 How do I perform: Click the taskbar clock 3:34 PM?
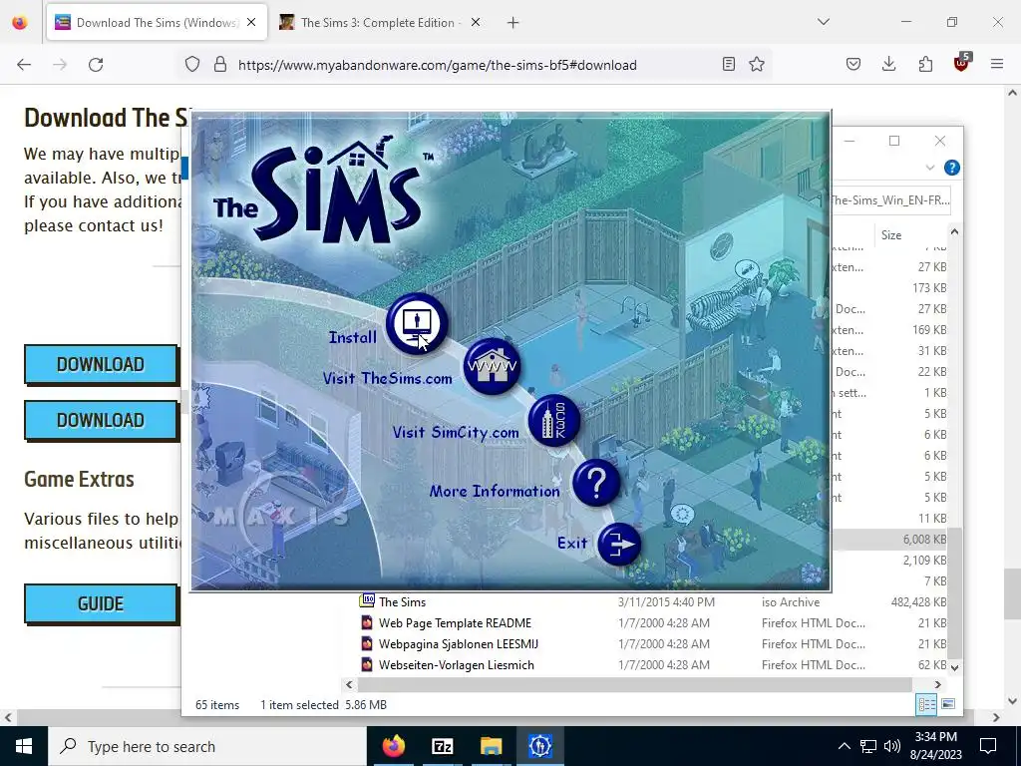(937, 746)
